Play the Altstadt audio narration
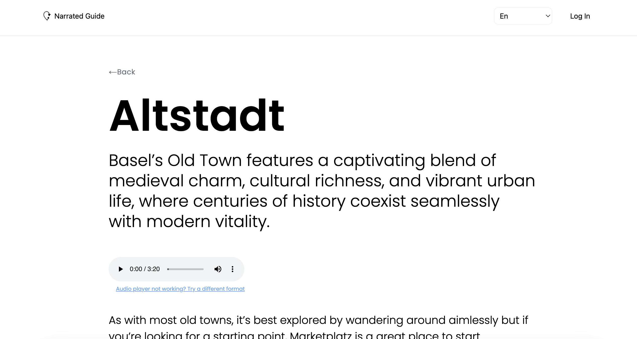The image size is (637, 339). [120, 269]
